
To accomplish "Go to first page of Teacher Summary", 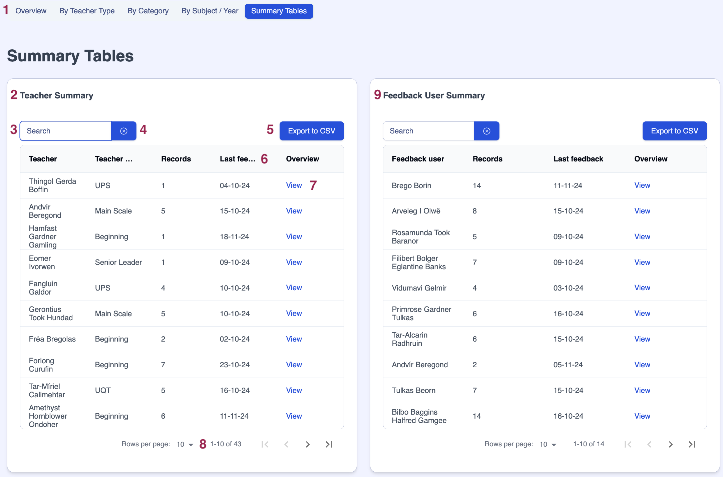I will pos(265,444).
